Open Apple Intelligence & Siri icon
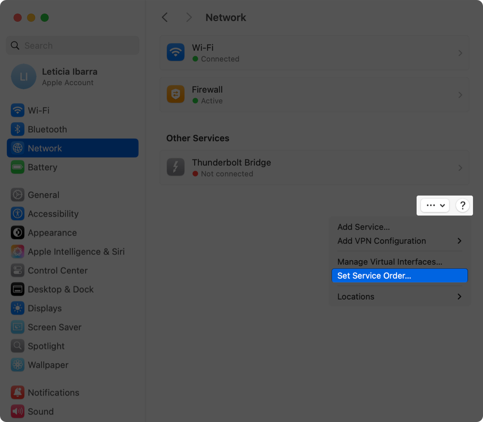 18,252
